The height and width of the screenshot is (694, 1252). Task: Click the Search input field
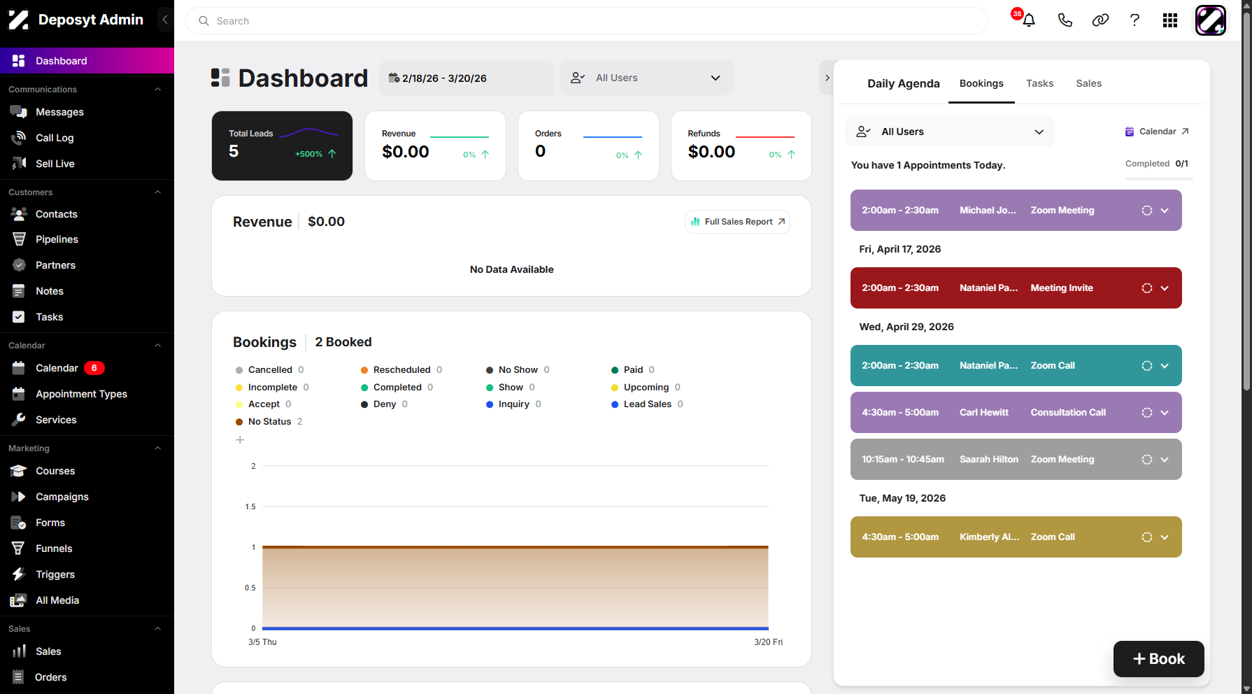(586, 21)
